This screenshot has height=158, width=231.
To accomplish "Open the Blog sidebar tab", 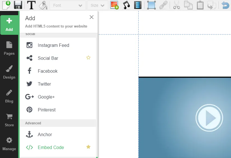I will click(x=9, y=96).
